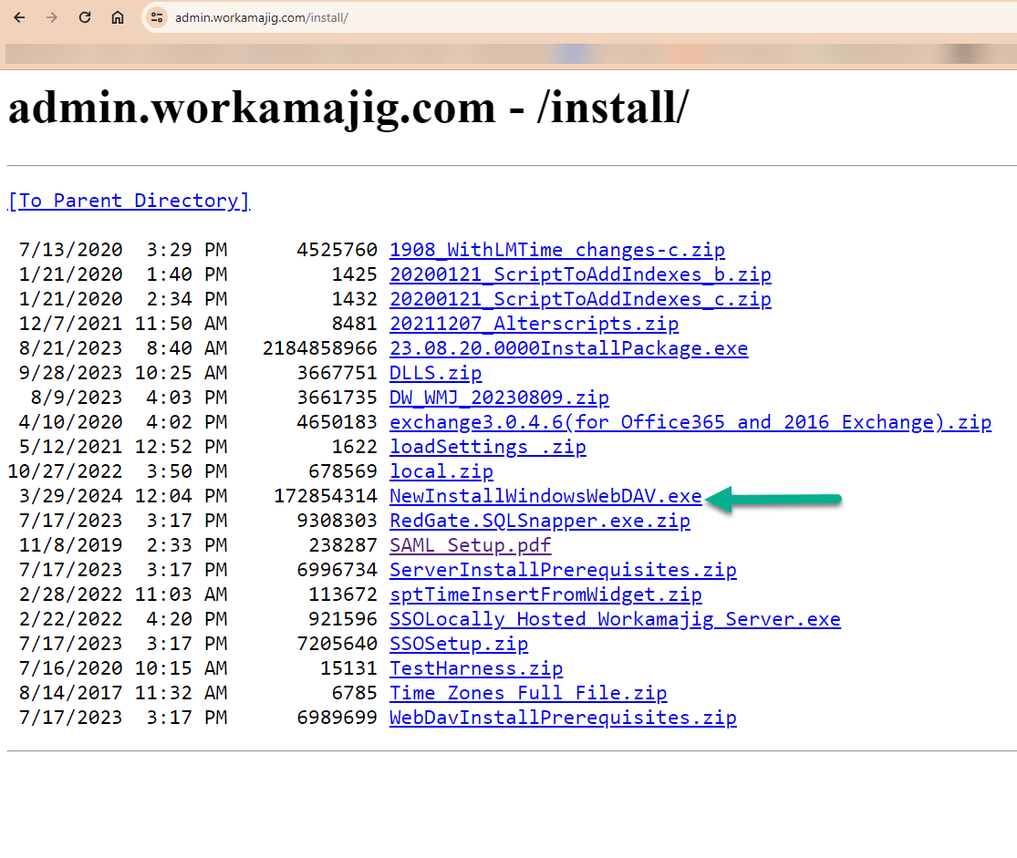Download SSOLocally_Hosted_Workamajig_Server.exe

coord(615,620)
